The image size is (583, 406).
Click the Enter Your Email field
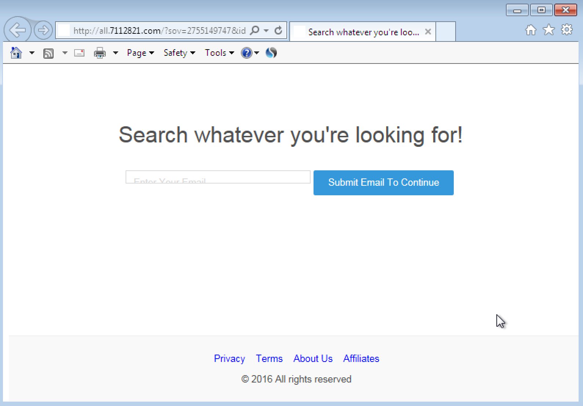point(218,177)
